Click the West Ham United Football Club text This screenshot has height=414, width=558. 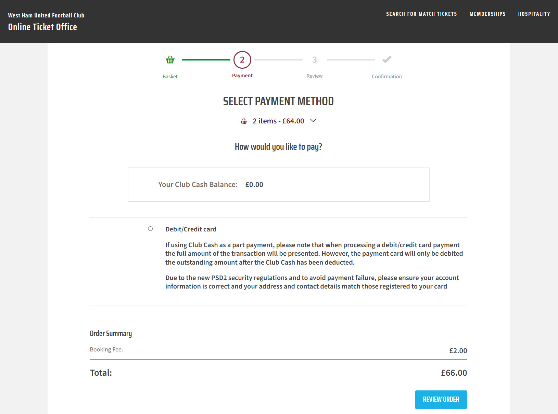(46, 15)
